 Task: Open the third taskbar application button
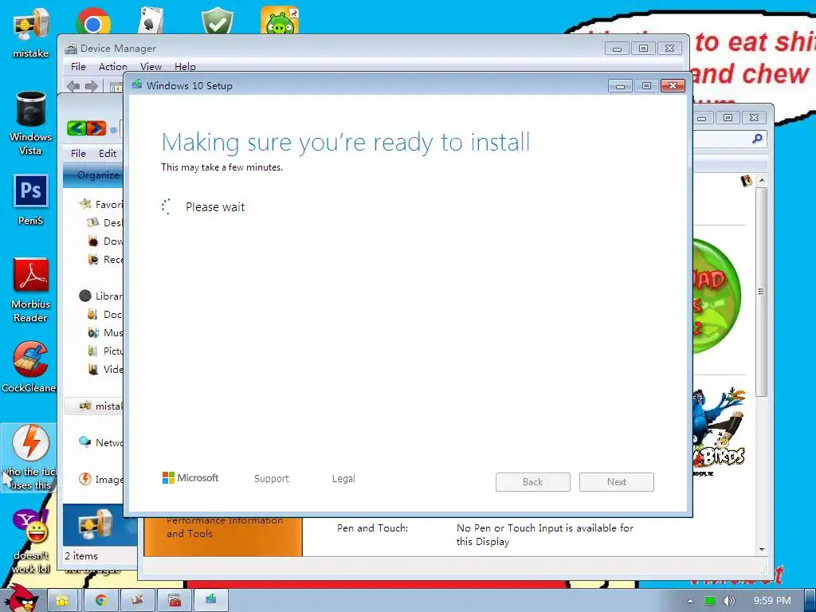pos(137,601)
